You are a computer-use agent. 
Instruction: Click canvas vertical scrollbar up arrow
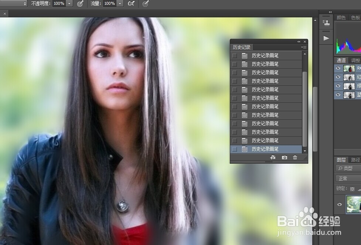click(315, 20)
